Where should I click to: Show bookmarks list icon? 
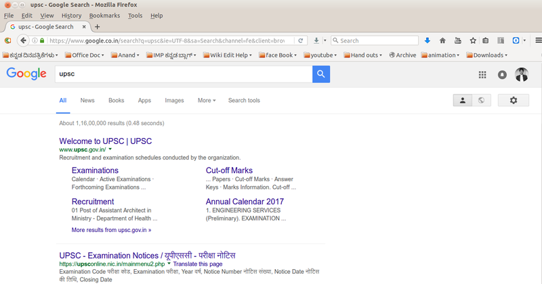[485, 41]
